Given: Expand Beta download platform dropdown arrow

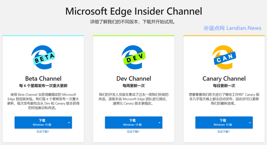Looking at the screenshot, I should (69, 122).
